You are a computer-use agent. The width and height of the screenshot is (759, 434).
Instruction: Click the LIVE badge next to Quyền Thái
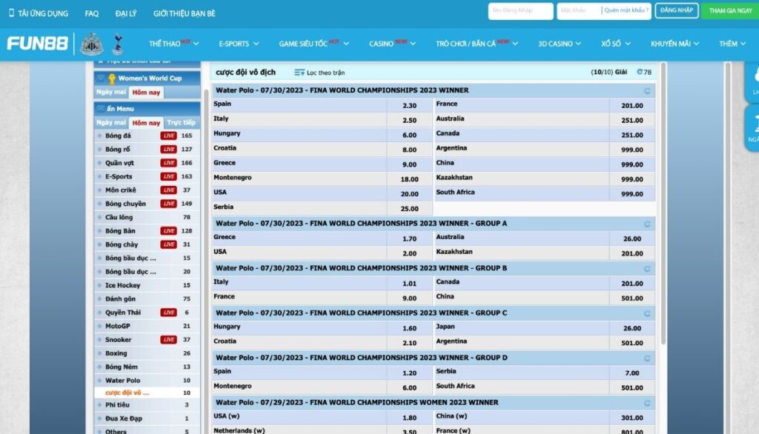coord(168,313)
